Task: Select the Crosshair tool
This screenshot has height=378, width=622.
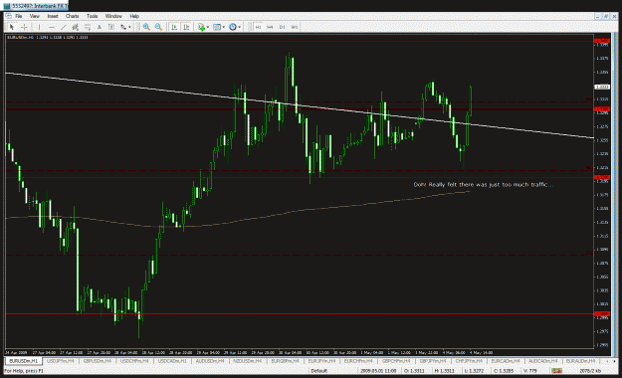Action: click(24, 27)
